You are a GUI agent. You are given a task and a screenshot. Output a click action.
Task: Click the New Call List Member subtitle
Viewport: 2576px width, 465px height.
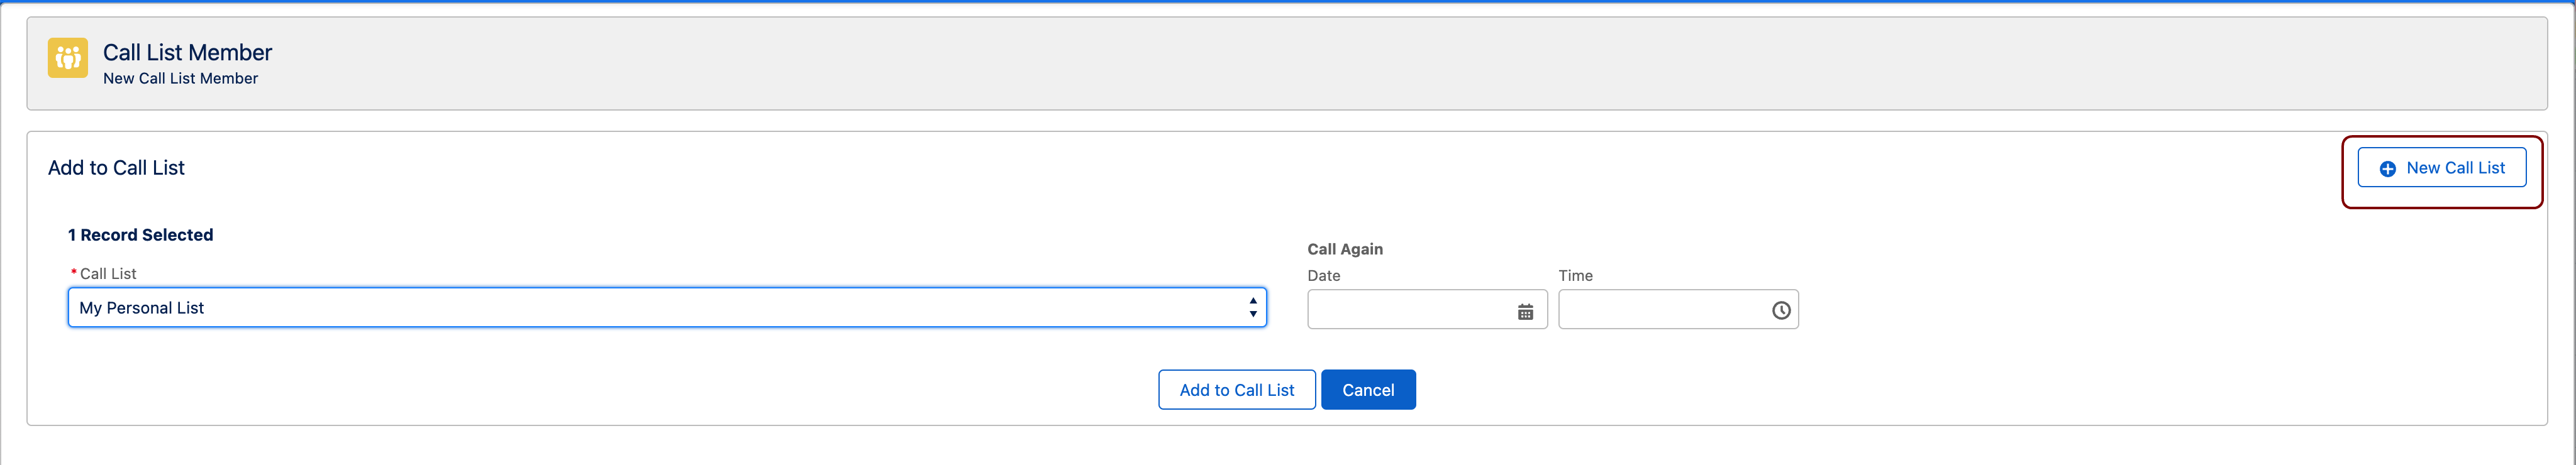180,78
